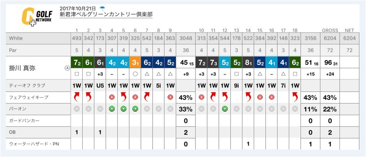Toggle hole 12 green par-on indicator
366x157 pixels.
click(225, 109)
